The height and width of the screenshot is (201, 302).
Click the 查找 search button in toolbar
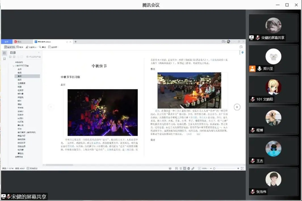click(42, 47)
